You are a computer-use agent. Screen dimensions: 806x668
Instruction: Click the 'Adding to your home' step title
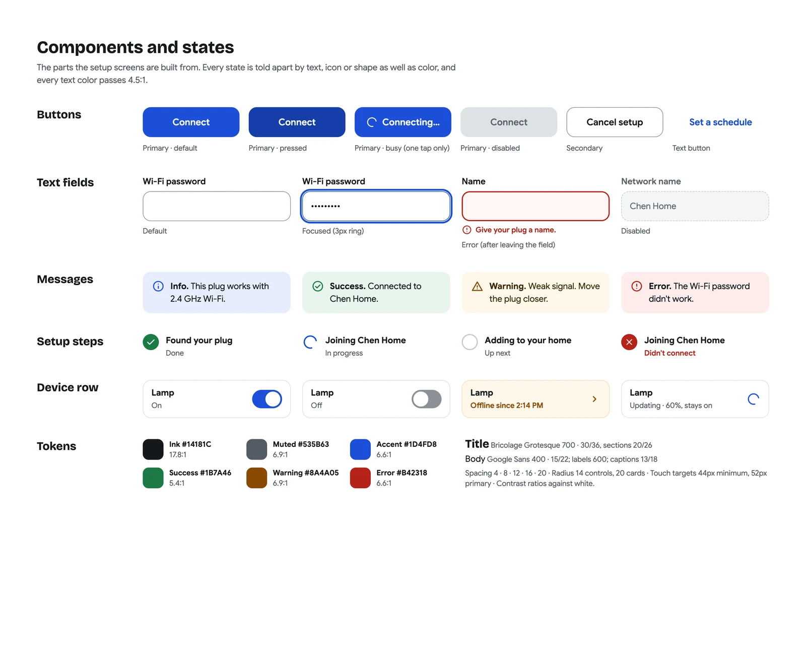coord(528,341)
